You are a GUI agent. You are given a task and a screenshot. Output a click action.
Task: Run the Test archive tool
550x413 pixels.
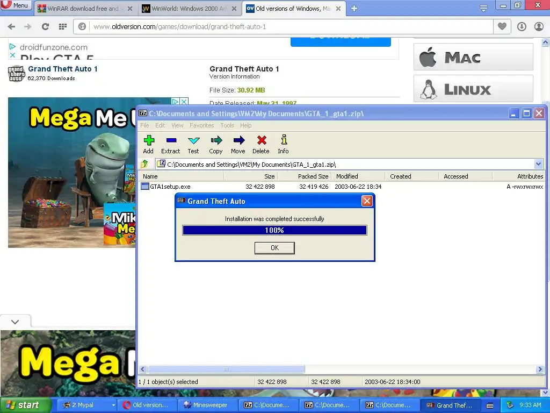coord(193,144)
